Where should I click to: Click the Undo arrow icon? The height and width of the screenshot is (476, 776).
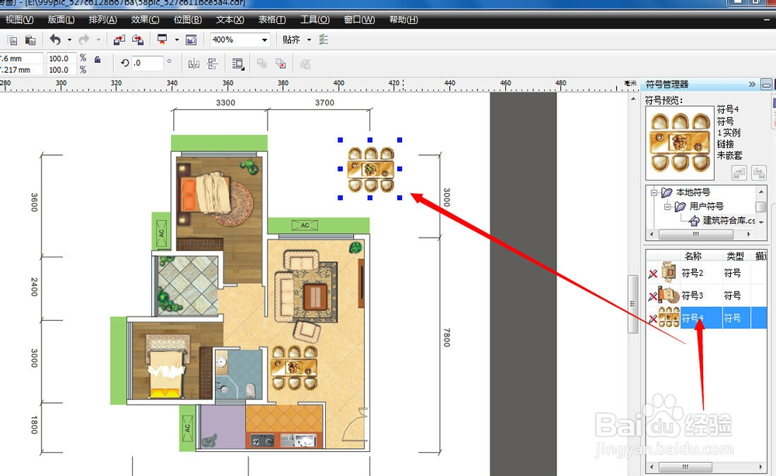click(x=55, y=40)
